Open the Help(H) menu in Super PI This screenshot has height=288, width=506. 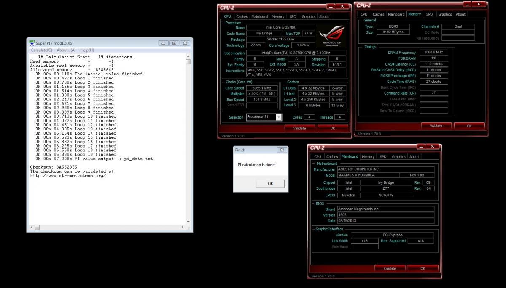pos(87,50)
